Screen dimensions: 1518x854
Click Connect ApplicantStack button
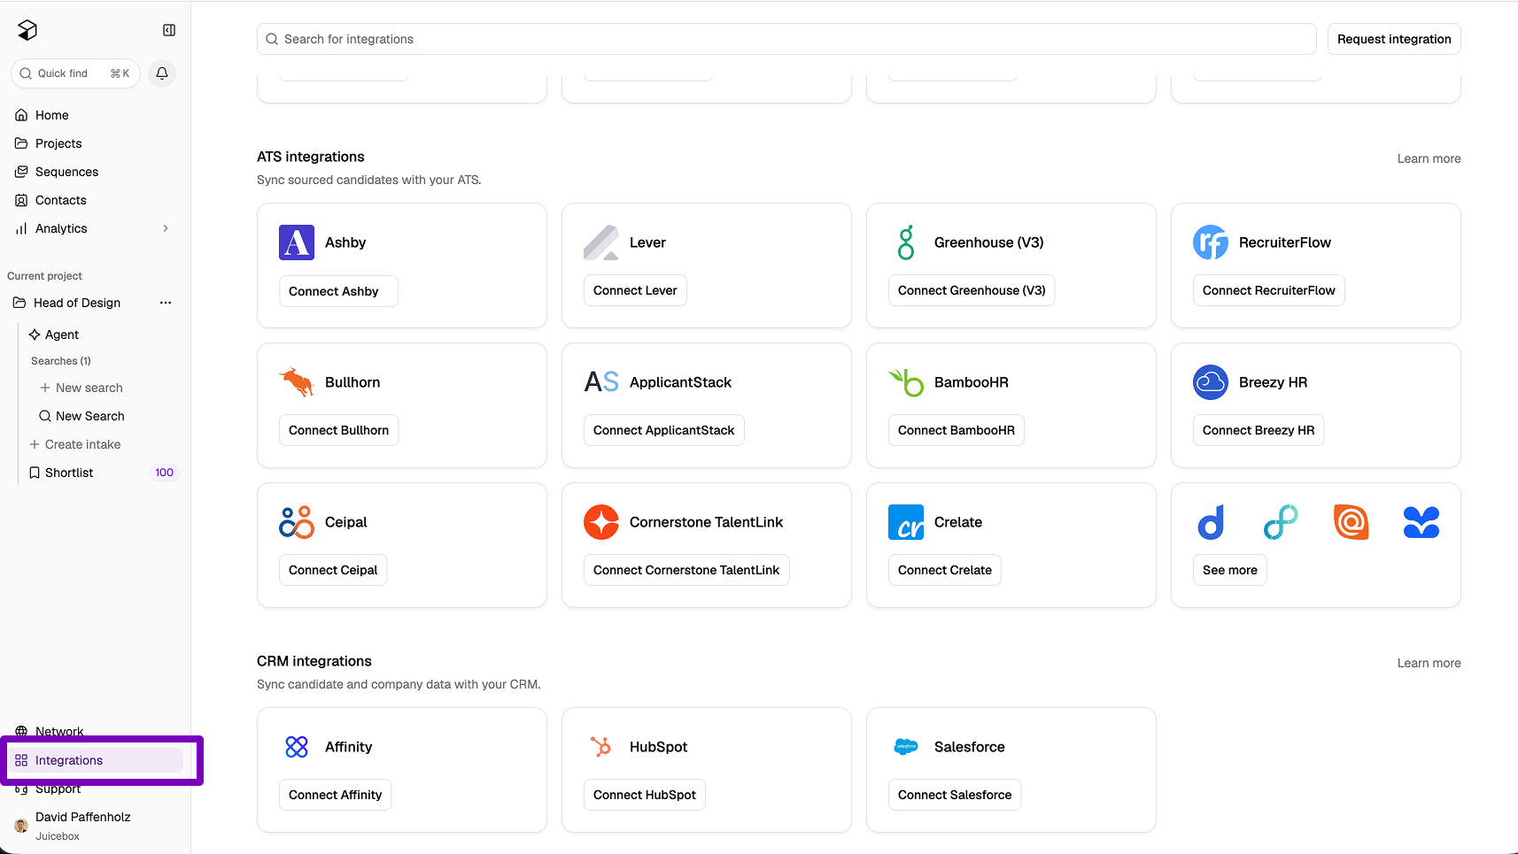[663, 430]
